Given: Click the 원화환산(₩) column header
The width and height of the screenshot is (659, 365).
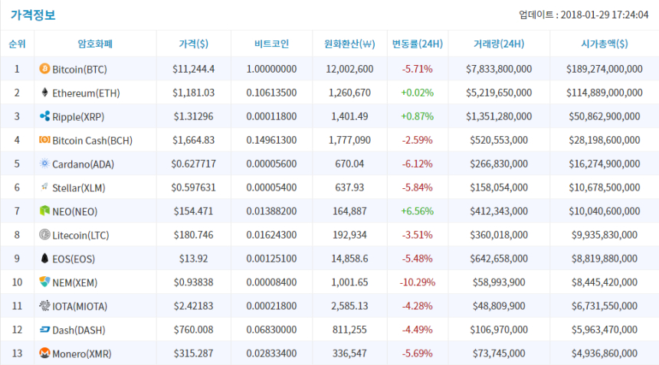Looking at the screenshot, I should [349, 44].
